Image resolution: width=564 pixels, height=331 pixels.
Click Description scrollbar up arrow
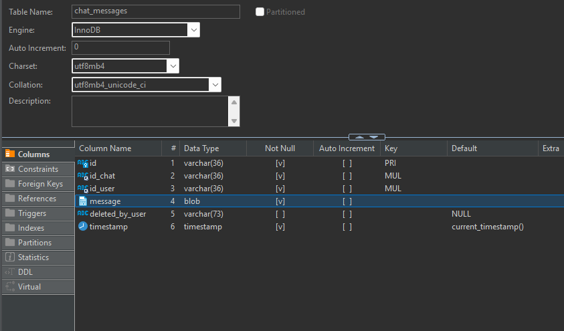pos(234,102)
